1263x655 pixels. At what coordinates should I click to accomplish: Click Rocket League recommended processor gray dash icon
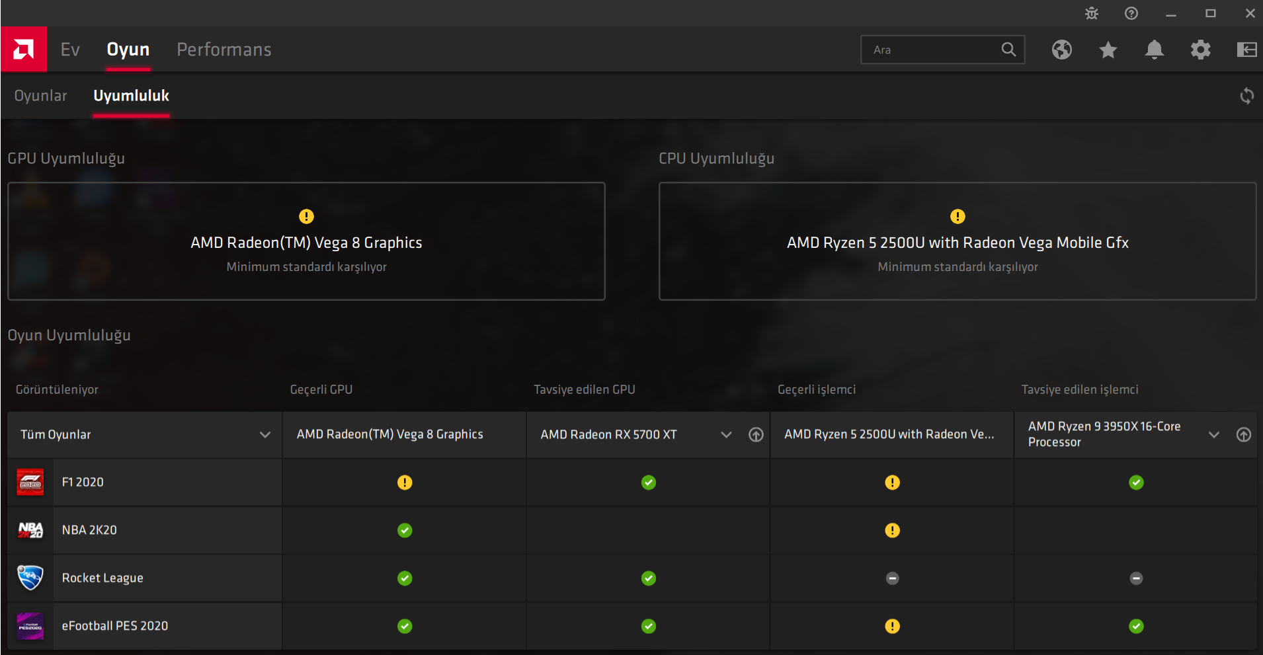pos(1136,578)
